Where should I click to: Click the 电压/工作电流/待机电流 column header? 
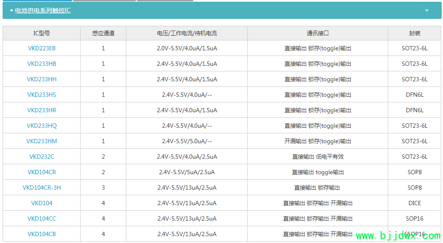pos(187,33)
